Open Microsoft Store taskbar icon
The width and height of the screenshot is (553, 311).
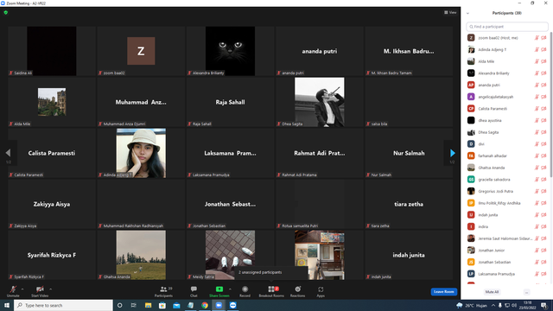[162, 305]
